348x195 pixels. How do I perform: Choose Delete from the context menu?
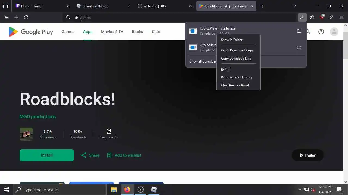pyautogui.click(x=238, y=69)
